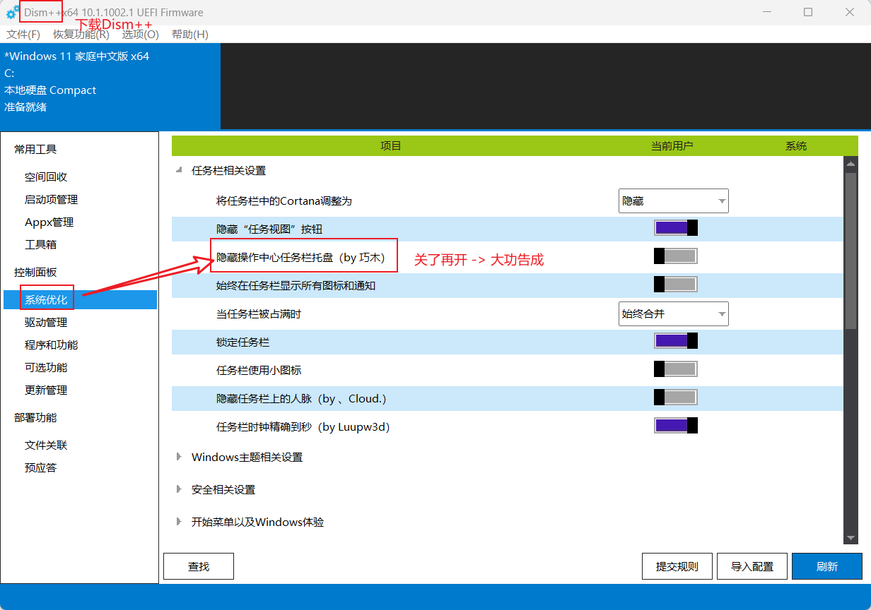871x610 pixels.
Task: Click the 项目 column header
Action: pyautogui.click(x=391, y=146)
